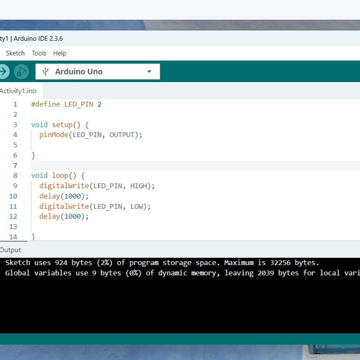The width and height of the screenshot is (360, 360).
Task: Click the USB plug icon beside Arduino Uno
Action: point(45,71)
